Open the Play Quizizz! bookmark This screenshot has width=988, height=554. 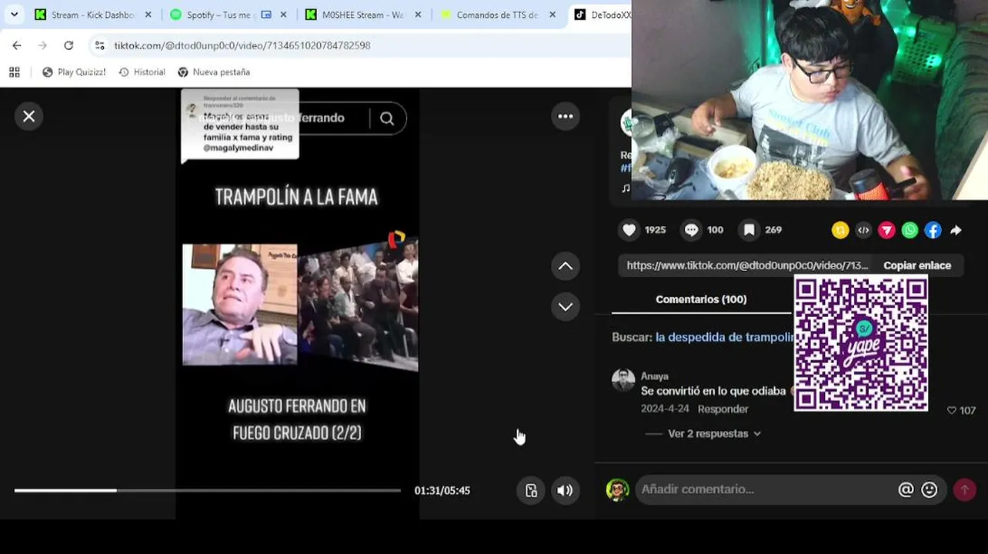[74, 72]
